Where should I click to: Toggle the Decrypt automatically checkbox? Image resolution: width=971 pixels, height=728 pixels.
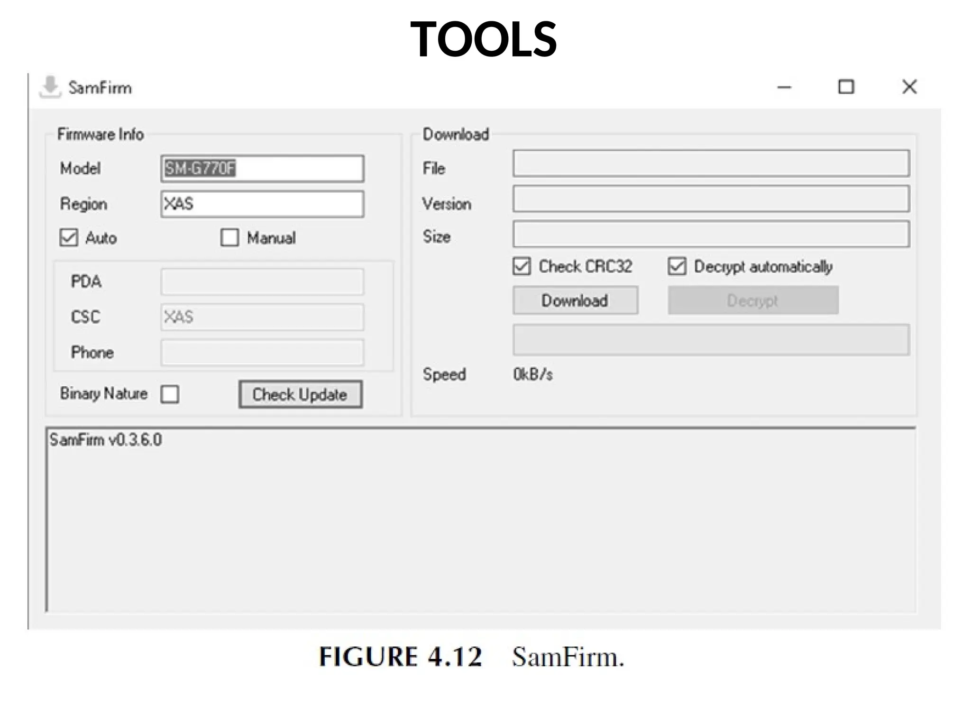pyautogui.click(x=677, y=266)
